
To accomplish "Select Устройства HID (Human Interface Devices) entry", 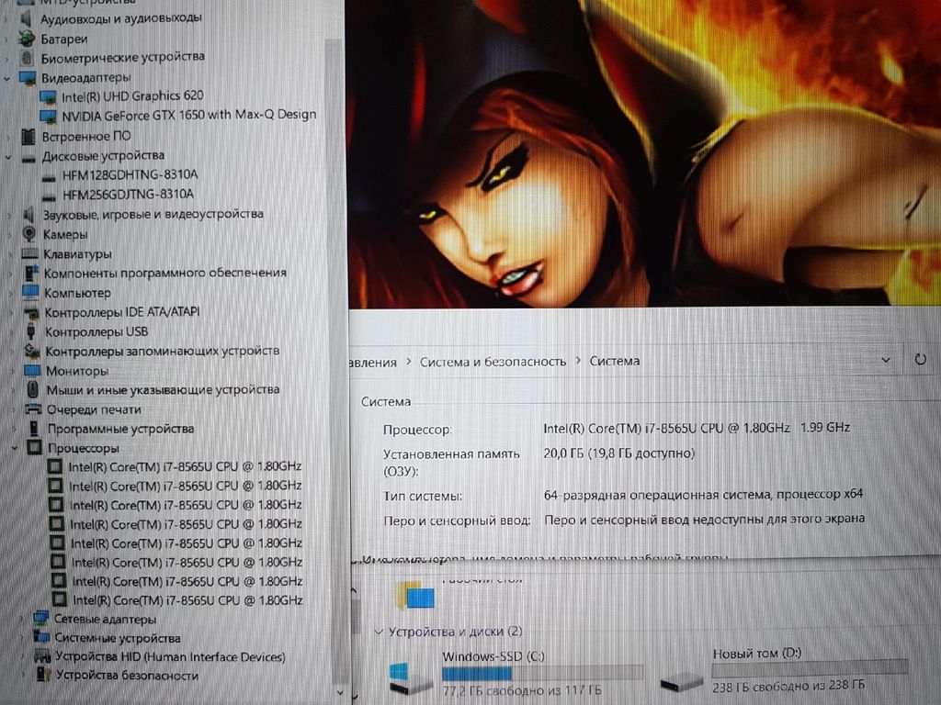I will tap(169, 656).
